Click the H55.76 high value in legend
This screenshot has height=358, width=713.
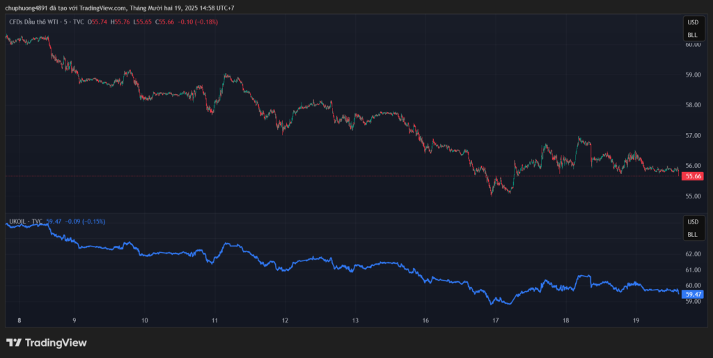click(x=120, y=22)
